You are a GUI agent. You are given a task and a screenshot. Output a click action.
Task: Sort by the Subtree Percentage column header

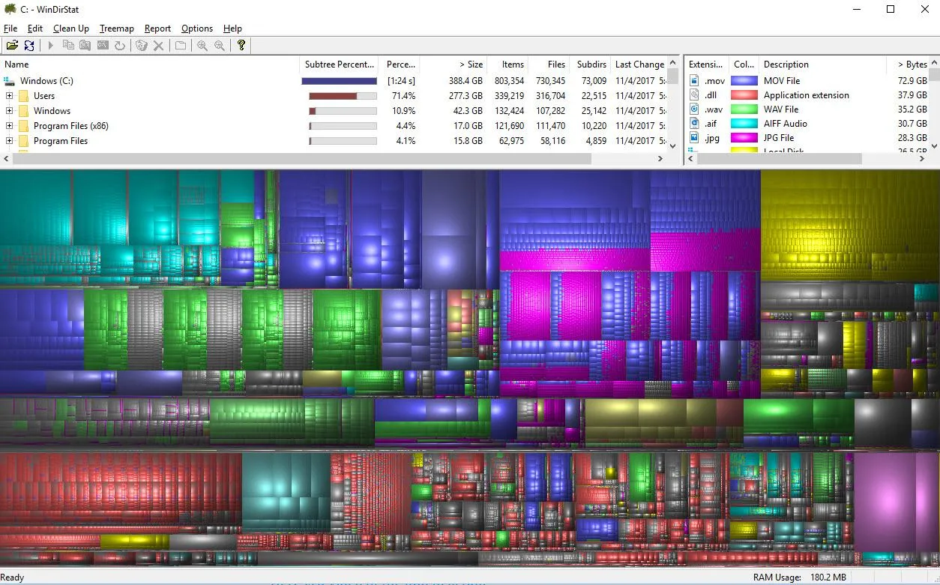click(339, 64)
